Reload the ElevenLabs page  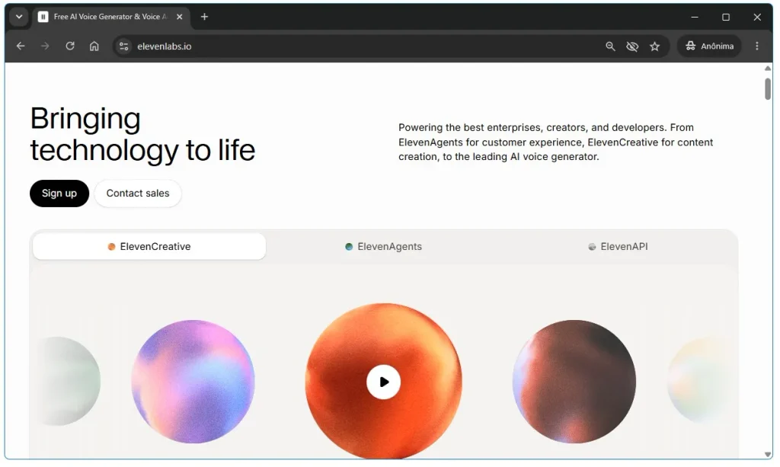(70, 46)
